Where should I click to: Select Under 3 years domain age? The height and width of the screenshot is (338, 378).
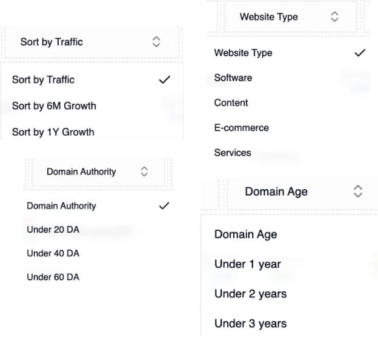click(x=250, y=323)
